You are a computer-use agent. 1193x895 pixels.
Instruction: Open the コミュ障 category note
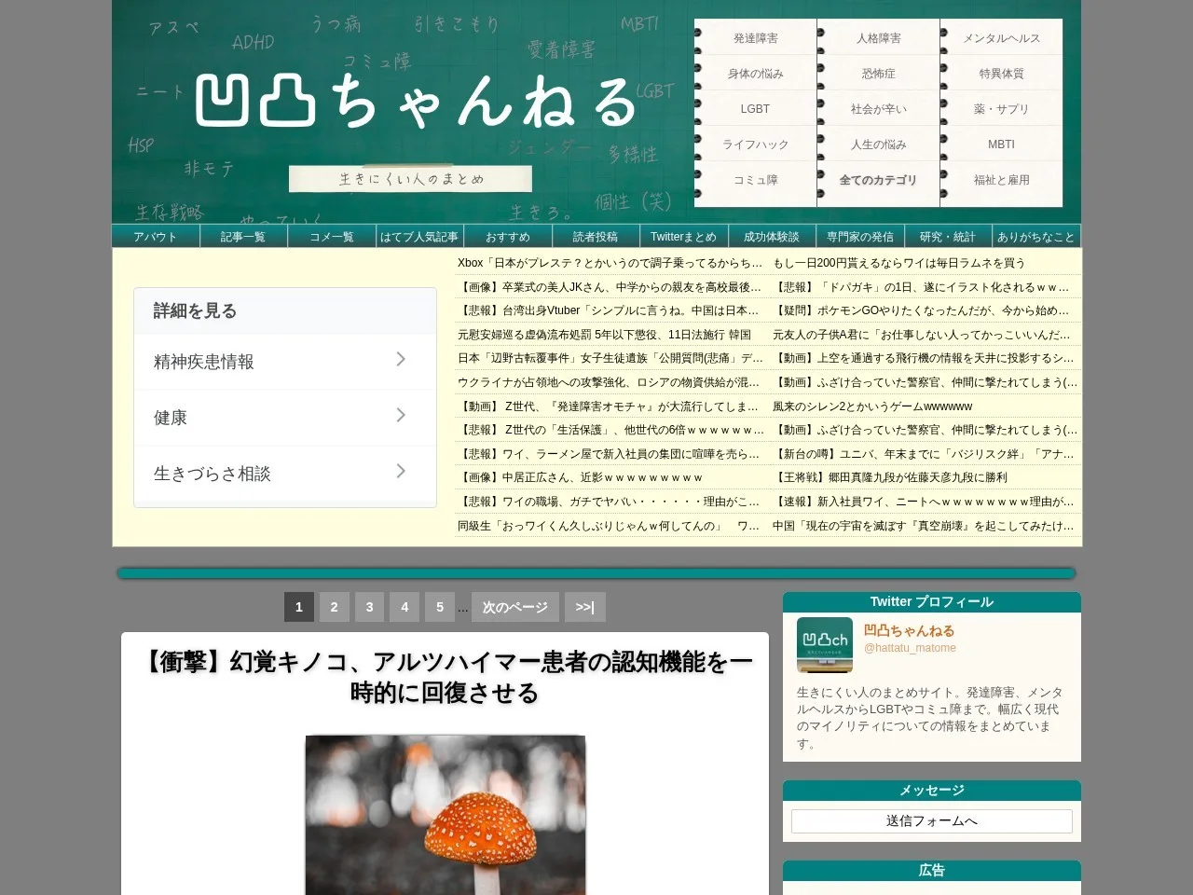(x=756, y=180)
